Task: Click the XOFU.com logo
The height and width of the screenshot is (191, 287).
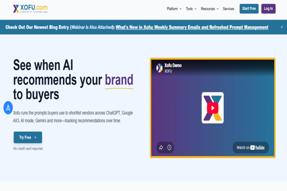Action: [30, 9]
